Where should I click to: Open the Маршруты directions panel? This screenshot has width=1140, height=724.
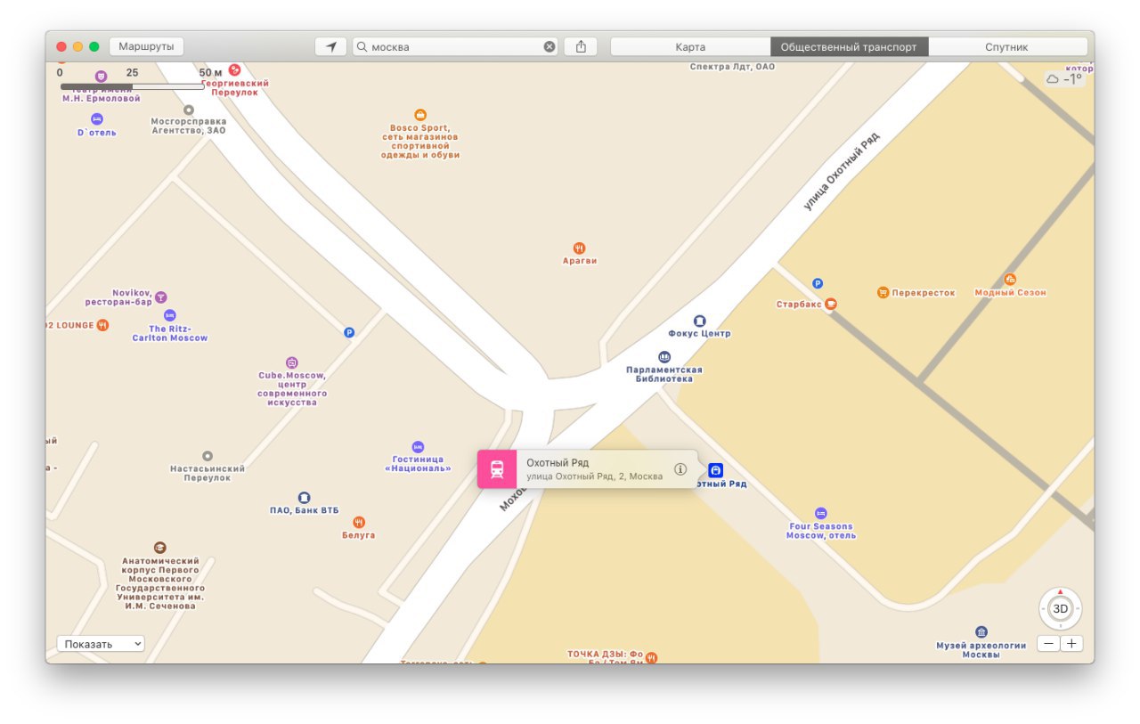pyautogui.click(x=147, y=46)
